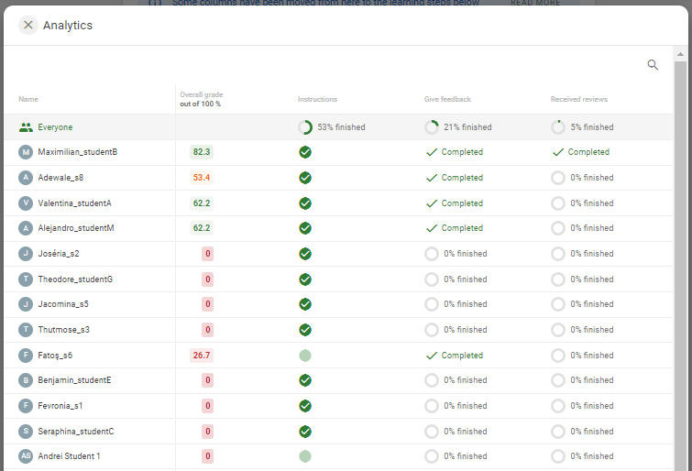Click the Instructions column header
The height and width of the screenshot is (471, 692).
click(x=317, y=99)
